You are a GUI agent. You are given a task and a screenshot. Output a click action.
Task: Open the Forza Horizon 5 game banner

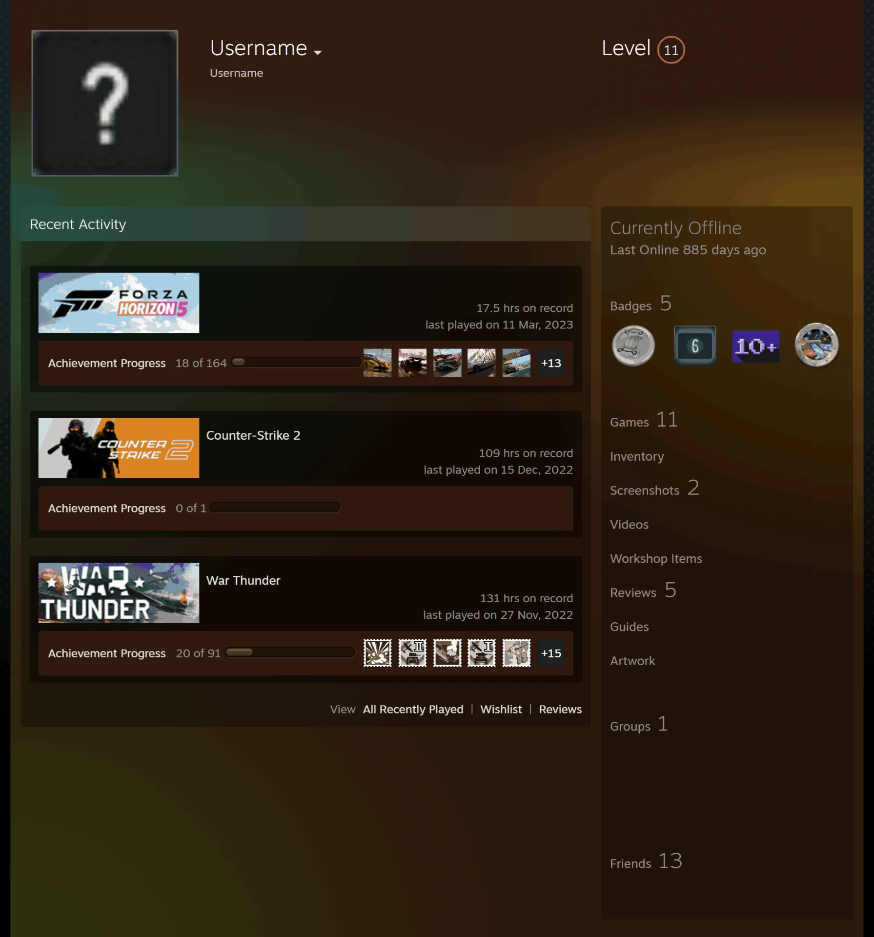point(119,303)
